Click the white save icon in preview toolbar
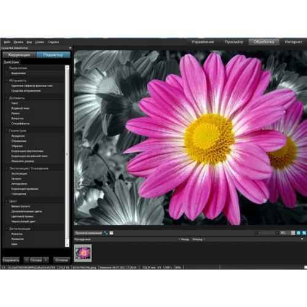Image resolution: width=307 pixels, height=307 pixels. tap(111, 233)
